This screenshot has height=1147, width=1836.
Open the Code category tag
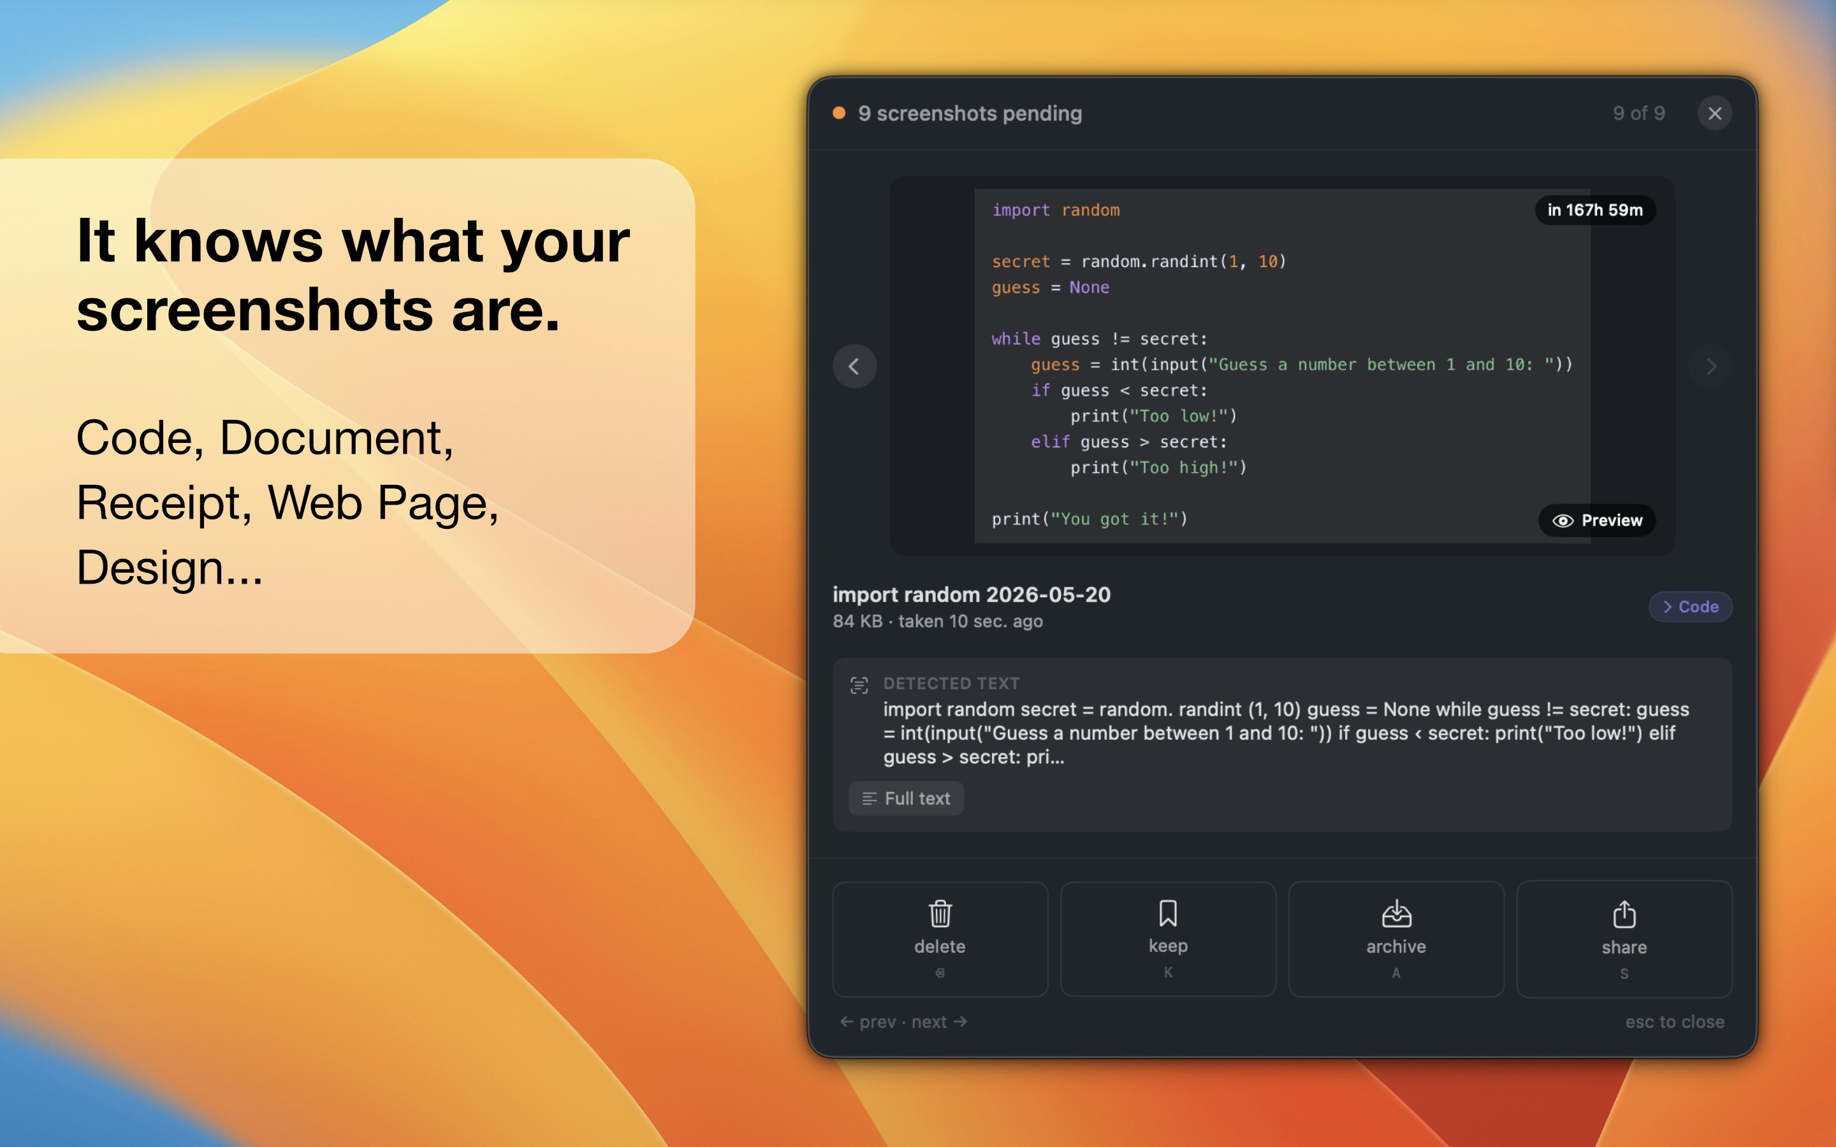coord(1691,607)
